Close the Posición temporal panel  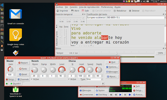[85, 14]
